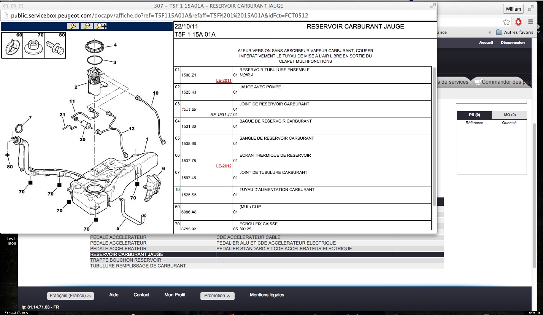Image resolution: width=543 pixels, height=315 pixels.
Task: Click the zoom out magnifier icon
Action: 86,26
